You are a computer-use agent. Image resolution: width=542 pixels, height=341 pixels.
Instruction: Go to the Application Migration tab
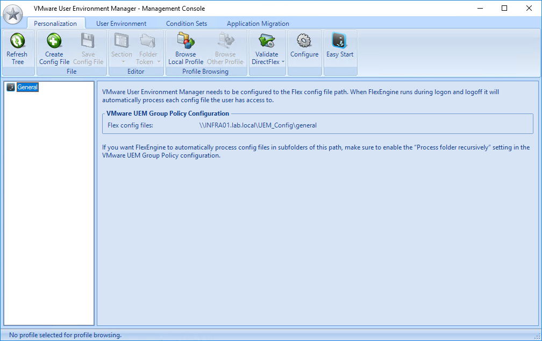tap(258, 24)
